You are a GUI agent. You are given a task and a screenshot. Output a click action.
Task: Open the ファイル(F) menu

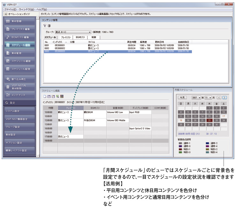click(10, 9)
